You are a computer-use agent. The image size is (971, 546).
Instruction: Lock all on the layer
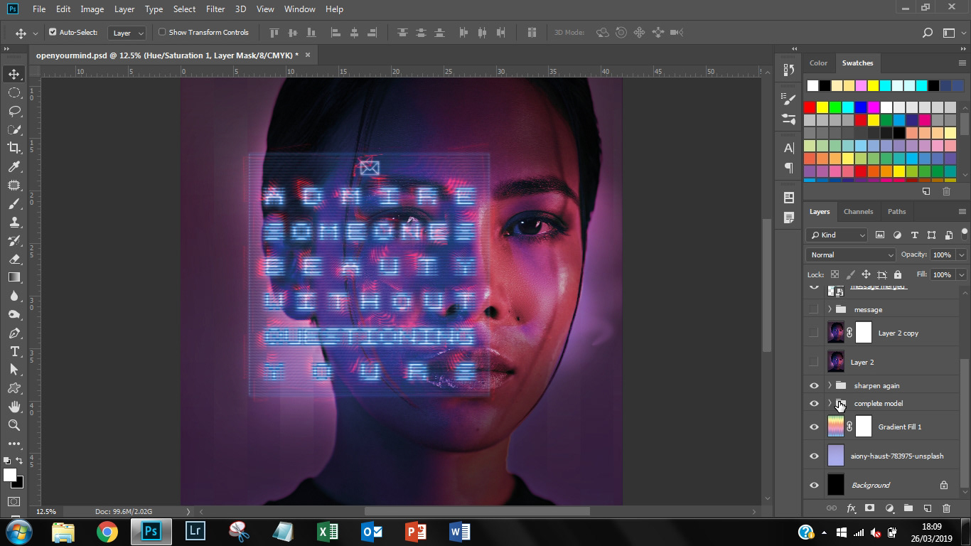tap(897, 274)
